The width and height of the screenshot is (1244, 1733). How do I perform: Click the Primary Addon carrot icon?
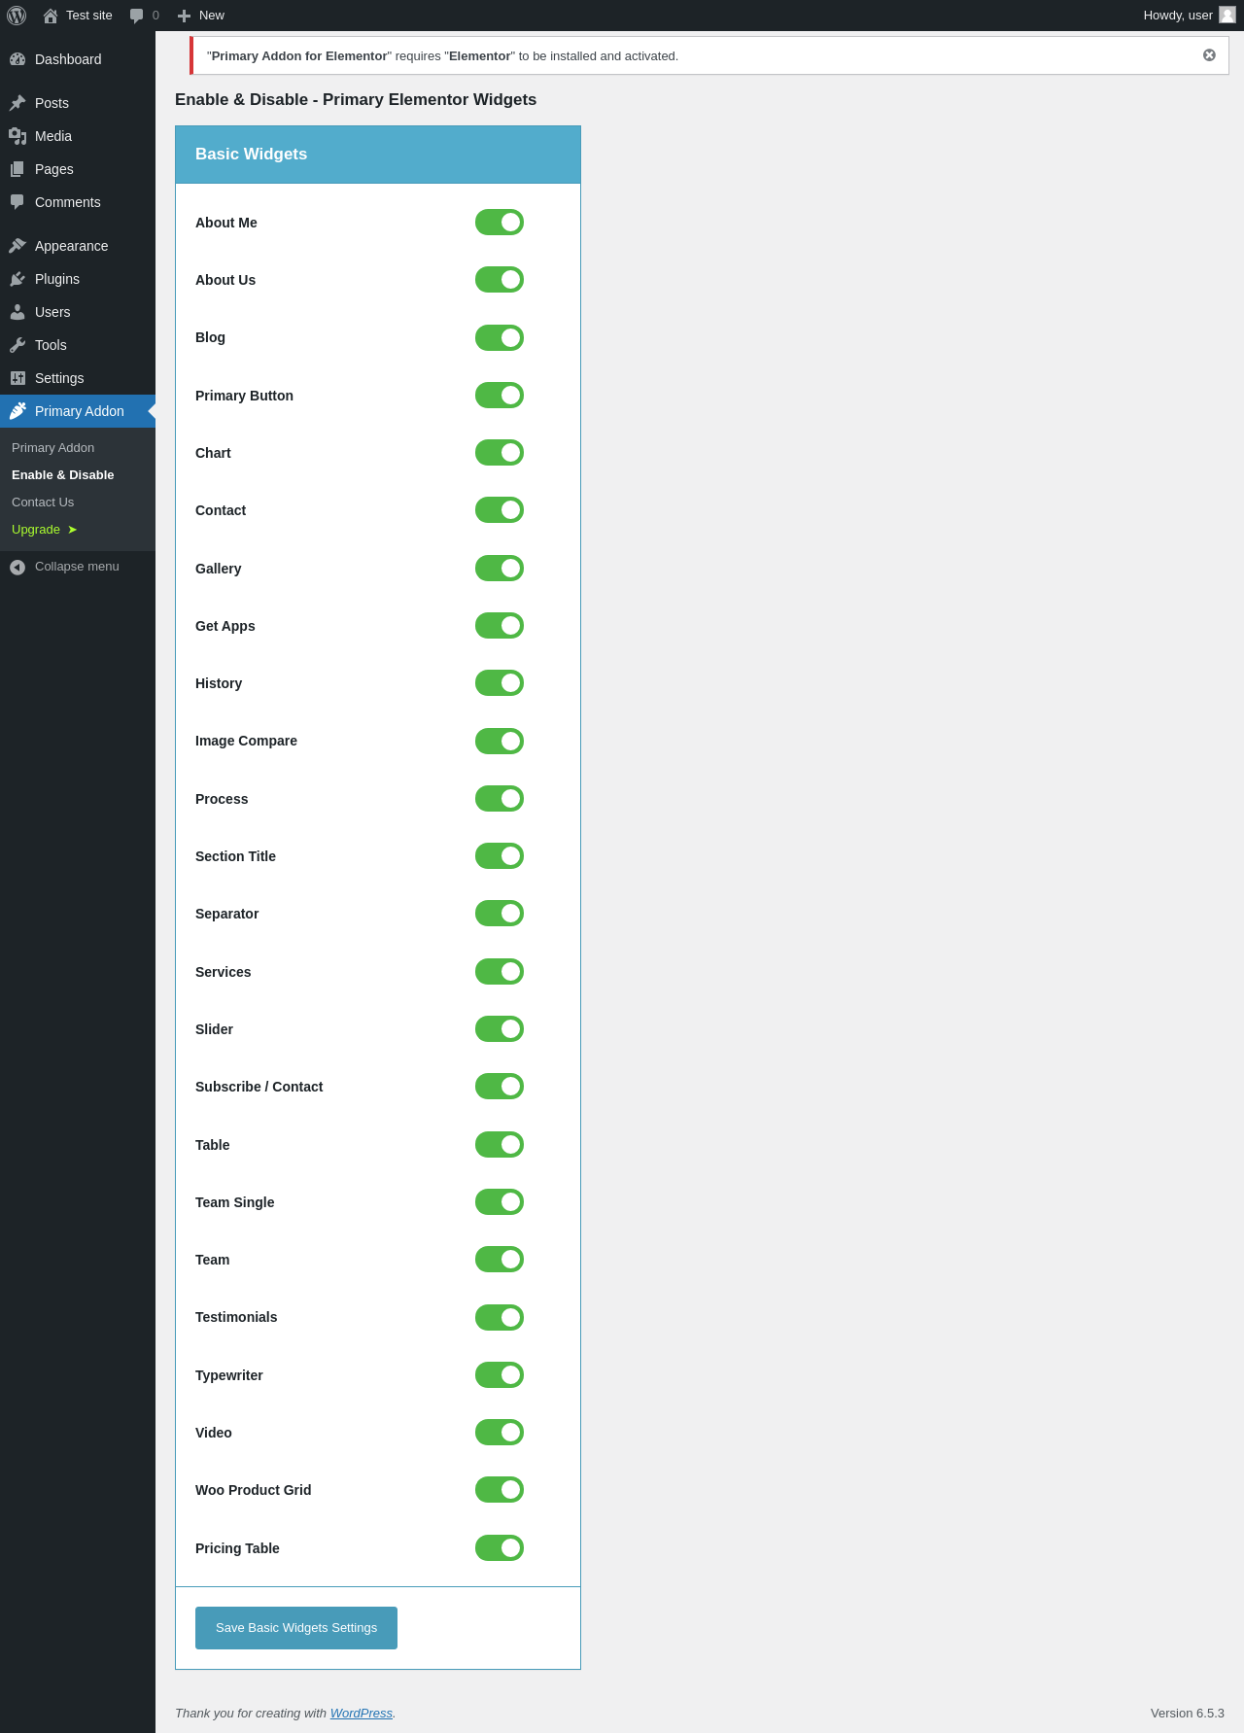coord(17,411)
